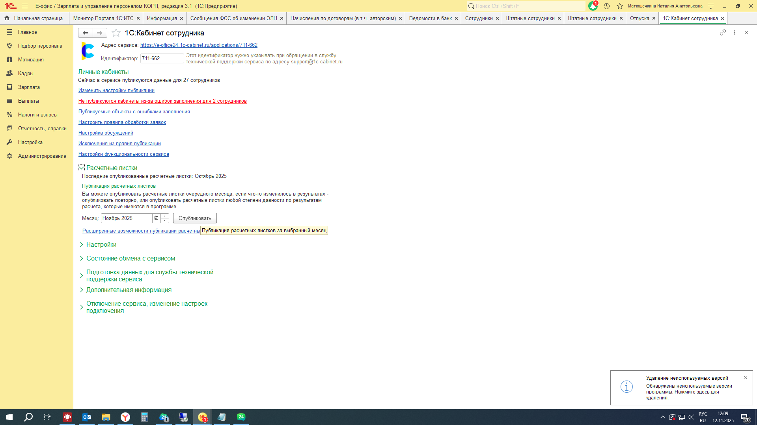Open Настройки функциональности сервиса link
The image size is (757, 425).
(x=124, y=154)
